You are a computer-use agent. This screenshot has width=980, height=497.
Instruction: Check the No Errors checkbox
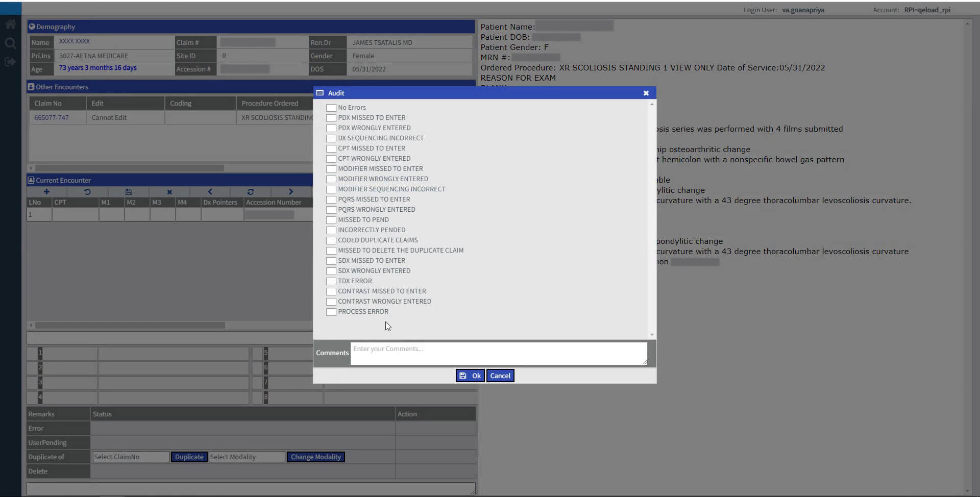point(331,108)
